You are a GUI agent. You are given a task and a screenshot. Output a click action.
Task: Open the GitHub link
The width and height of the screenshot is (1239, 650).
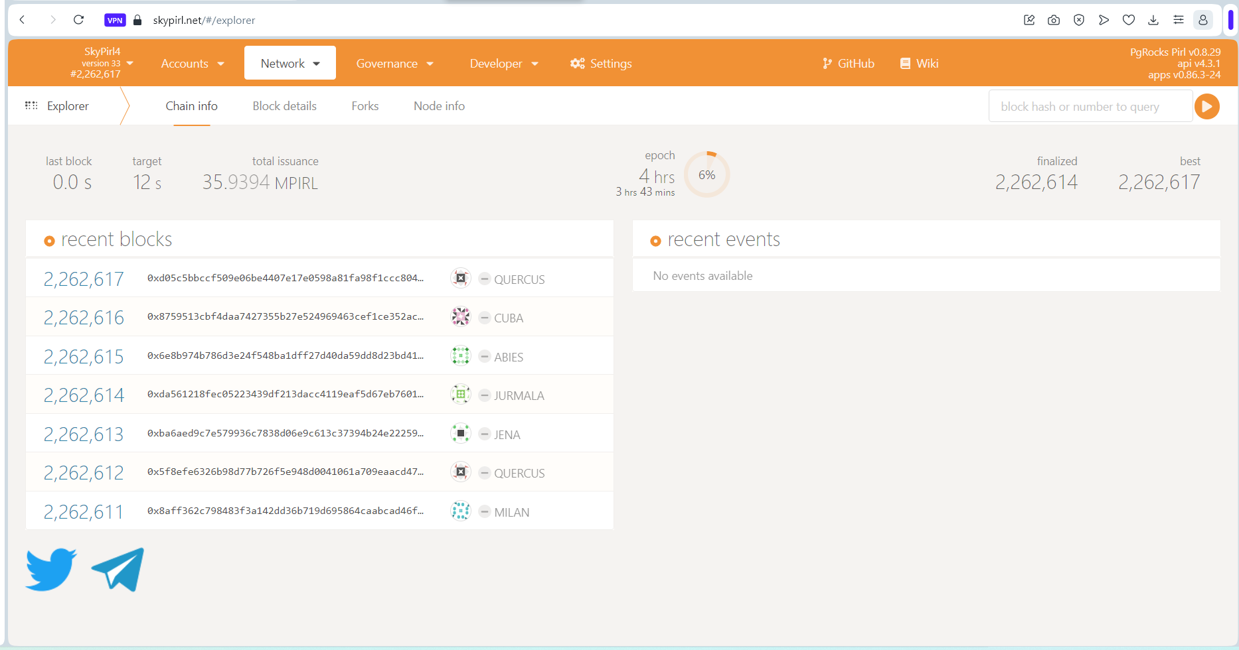coord(848,64)
